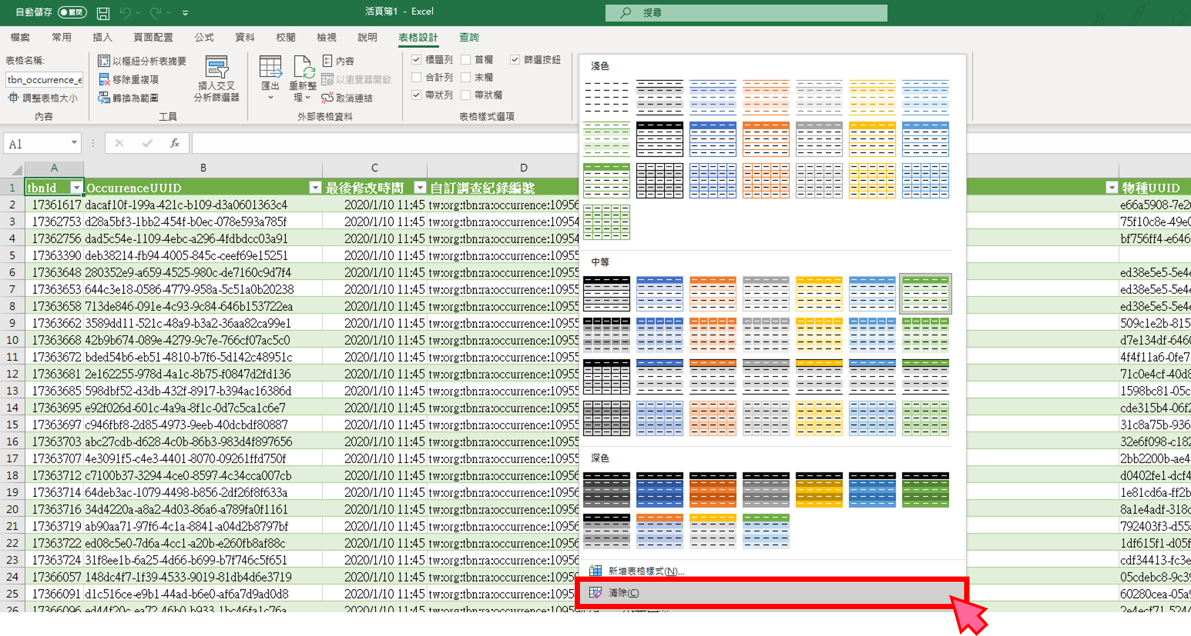Toggle the Filter Button checkbox (篩選按鈕)

[x=515, y=59]
